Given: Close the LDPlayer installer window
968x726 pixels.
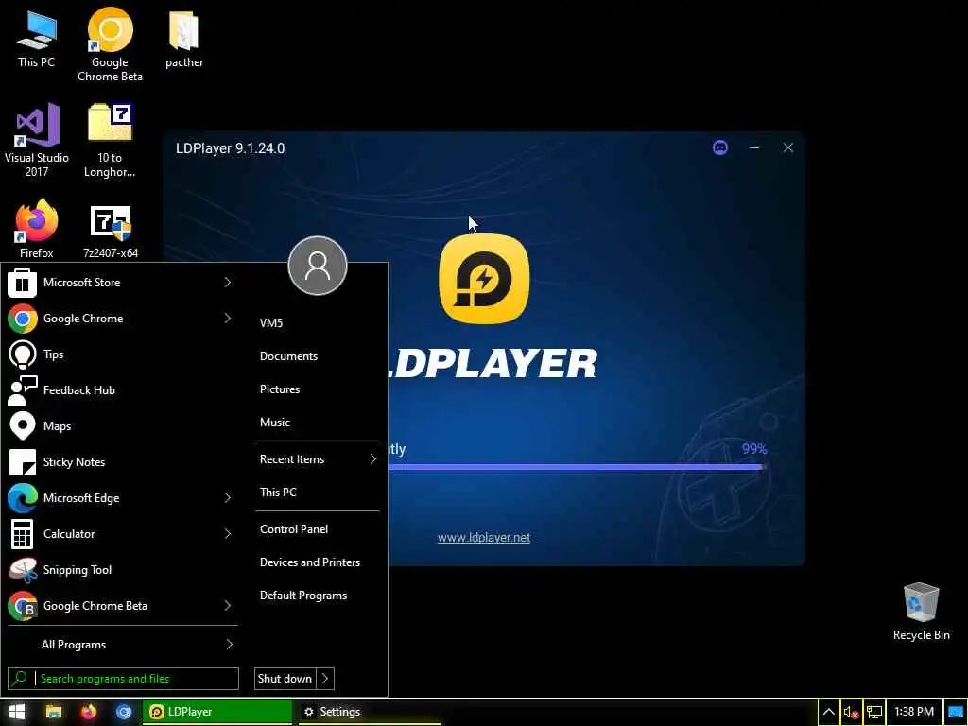Looking at the screenshot, I should coord(787,147).
